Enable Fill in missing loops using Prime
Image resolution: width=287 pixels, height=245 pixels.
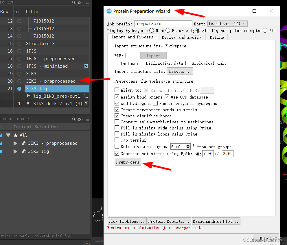pos(117,134)
